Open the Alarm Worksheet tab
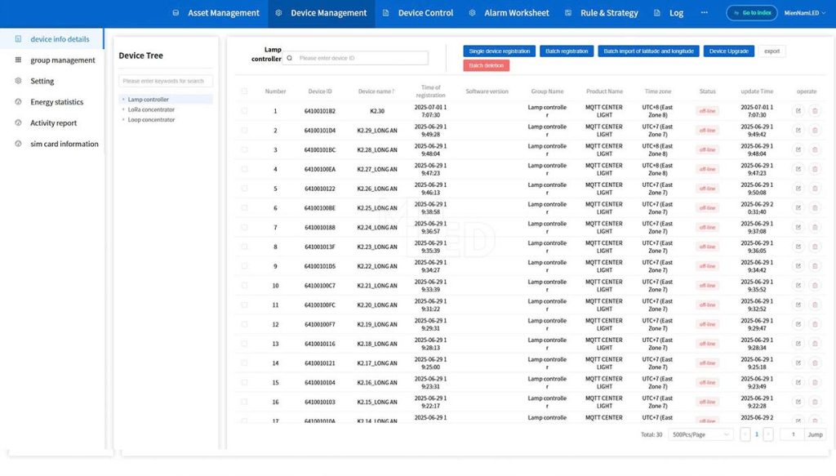Viewport: 836px width, 476px height. coord(509,13)
